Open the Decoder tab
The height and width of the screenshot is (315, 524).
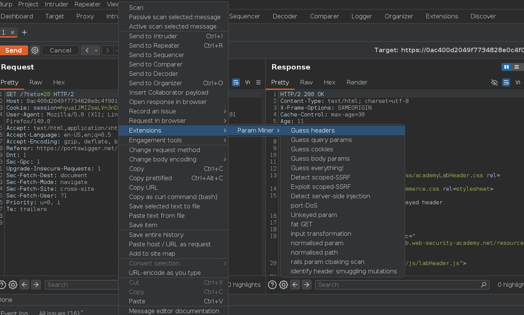click(x=285, y=16)
